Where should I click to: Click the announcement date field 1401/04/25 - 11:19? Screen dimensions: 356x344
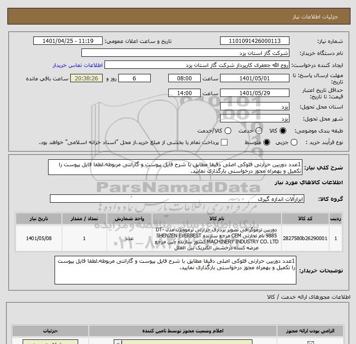pos(68,41)
